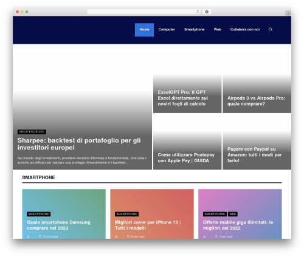Open Offerte mobile giga illimitati article
Viewport: 304px width, 257px height.
tap(238, 225)
